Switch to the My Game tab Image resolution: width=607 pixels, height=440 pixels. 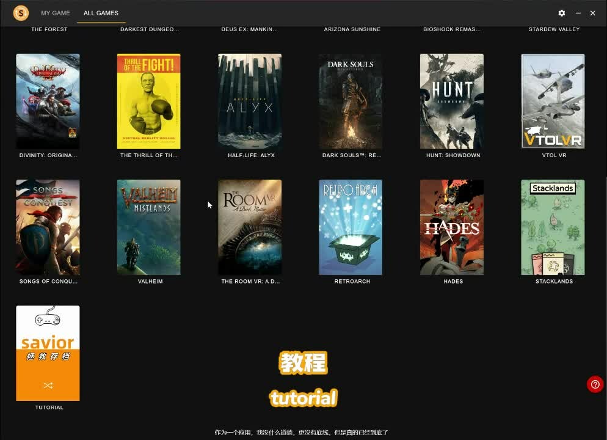coord(56,13)
